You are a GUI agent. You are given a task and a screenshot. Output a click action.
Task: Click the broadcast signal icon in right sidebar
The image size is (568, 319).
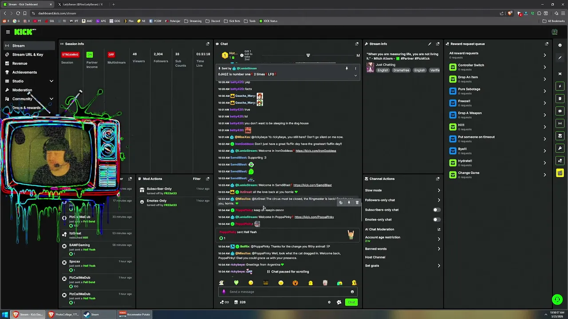560,123
